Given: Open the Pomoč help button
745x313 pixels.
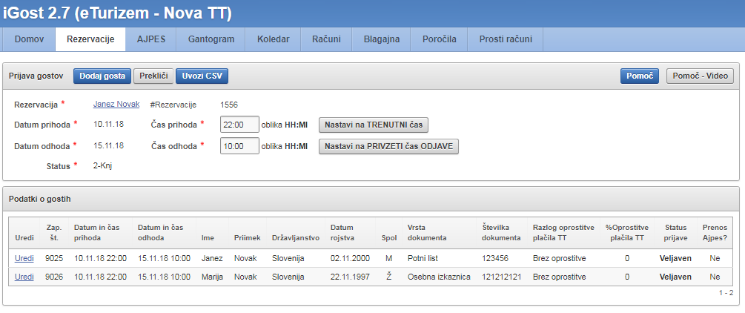Looking at the screenshot, I should pyautogui.click(x=639, y=76).
